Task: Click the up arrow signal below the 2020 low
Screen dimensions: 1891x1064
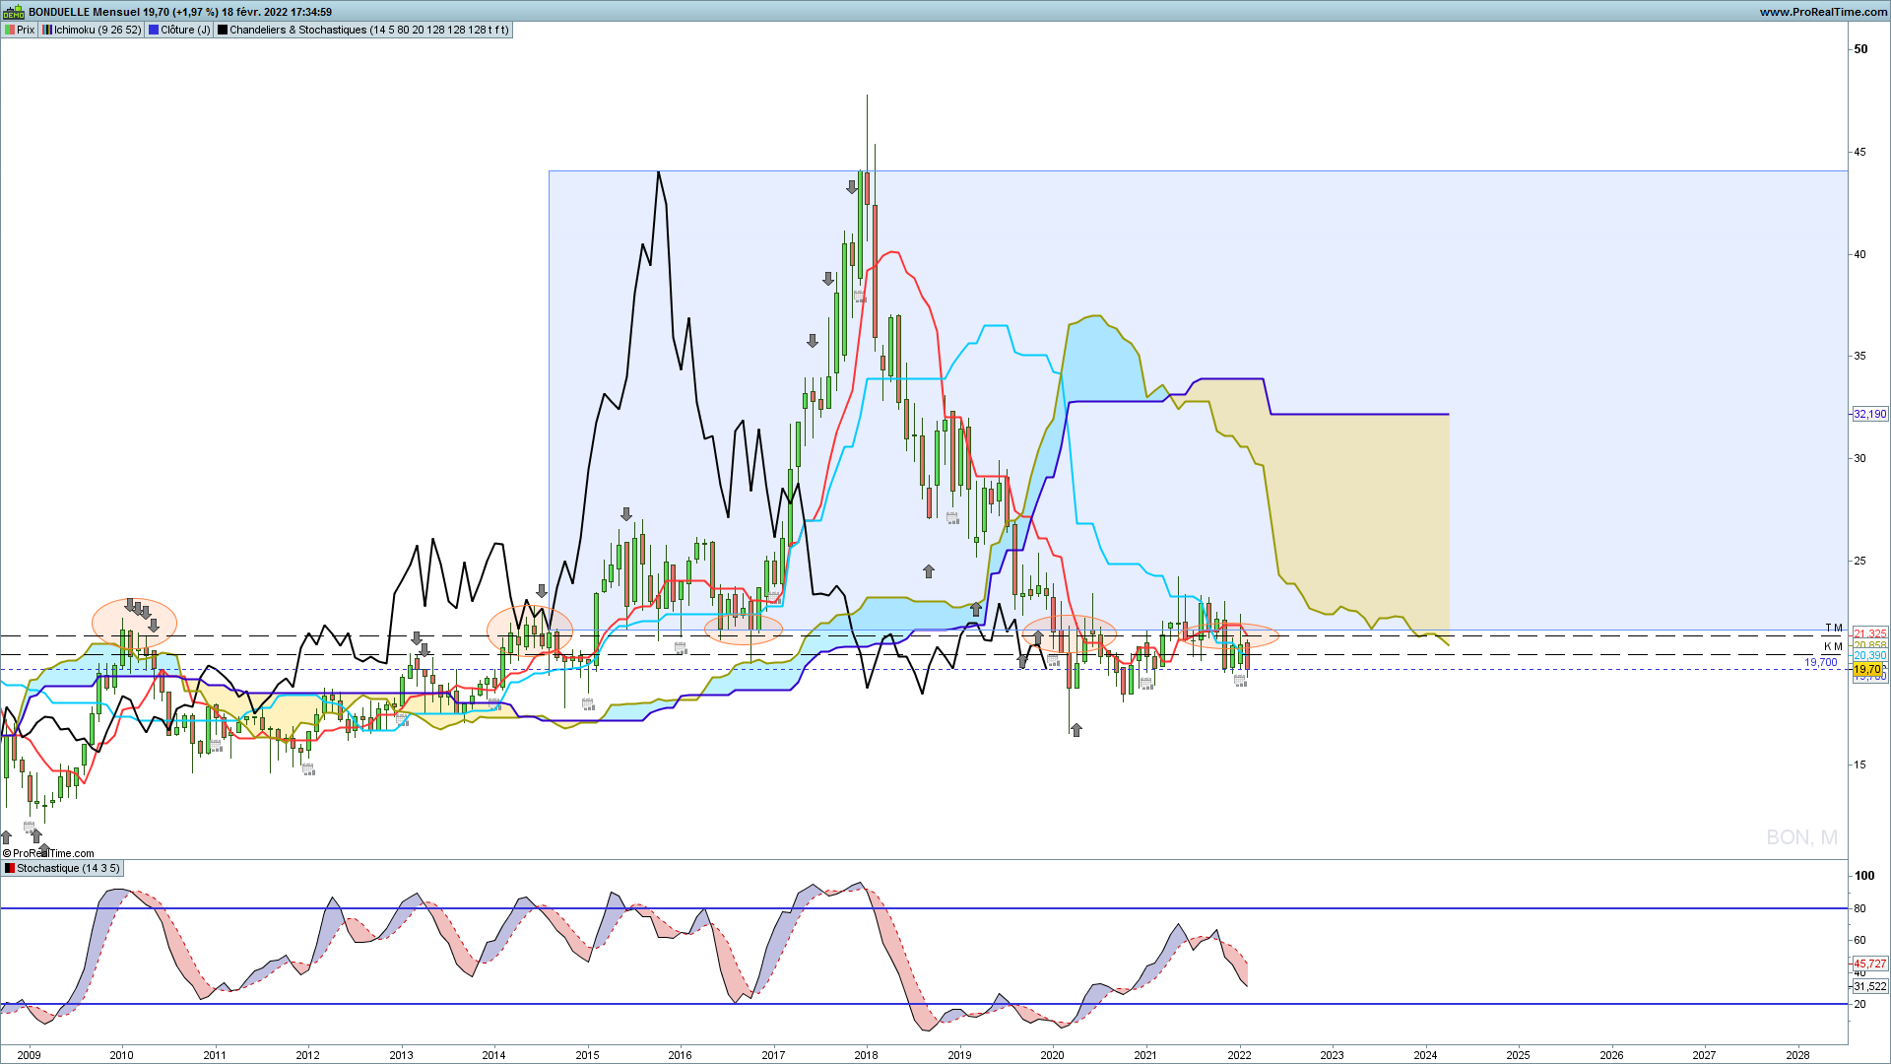Action: coord(1076,729)
